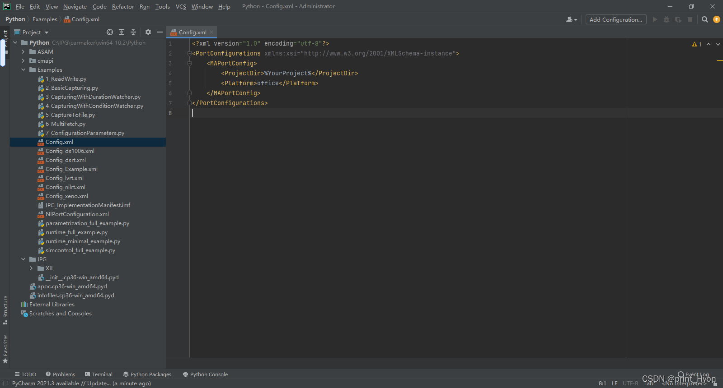Click the Python breadcrumb
Screen dimensions: 723x388
pyautogui.click(x=15, y=19)
